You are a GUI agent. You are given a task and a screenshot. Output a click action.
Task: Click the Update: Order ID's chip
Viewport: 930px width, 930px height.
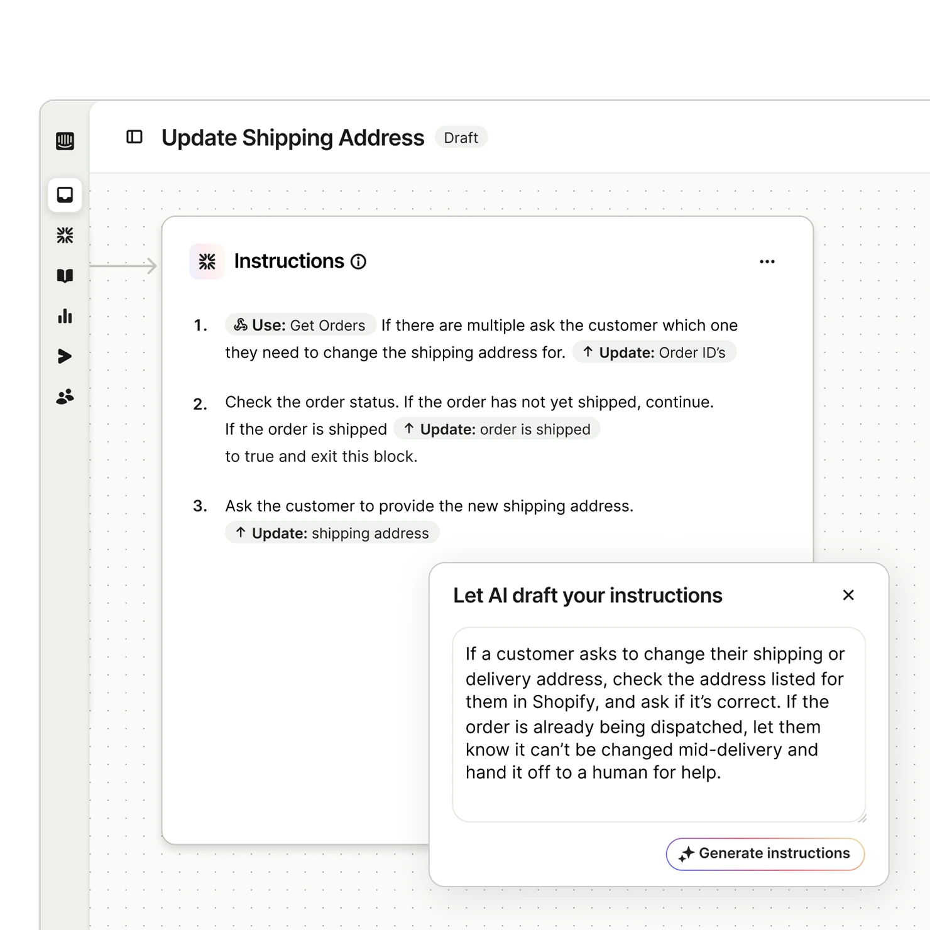coord(654,353)
